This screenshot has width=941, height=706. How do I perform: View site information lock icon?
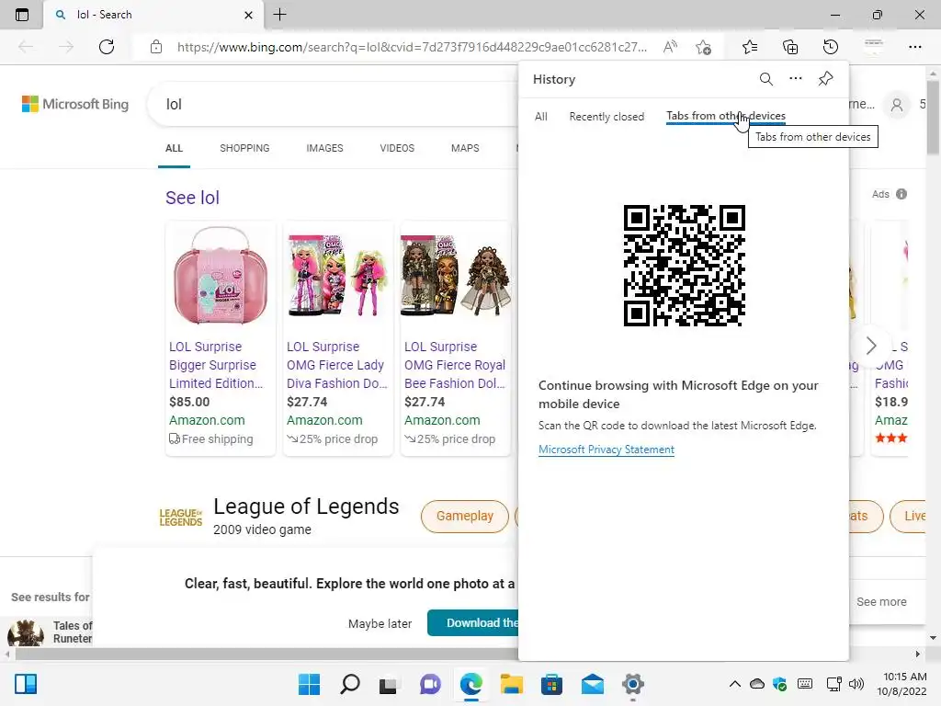pyautogui.click(x=156, y=47)
